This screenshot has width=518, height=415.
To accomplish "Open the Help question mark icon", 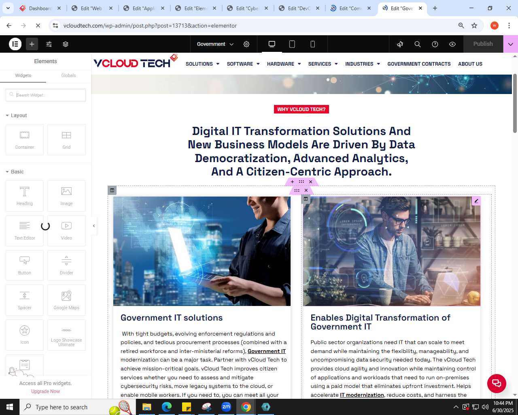I will pos(435,44).
